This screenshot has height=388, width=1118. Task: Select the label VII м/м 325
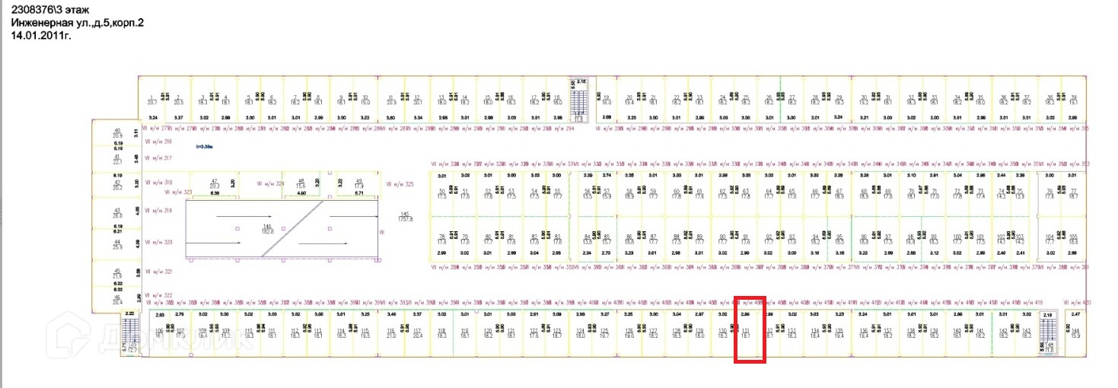(x=400, y=183)
